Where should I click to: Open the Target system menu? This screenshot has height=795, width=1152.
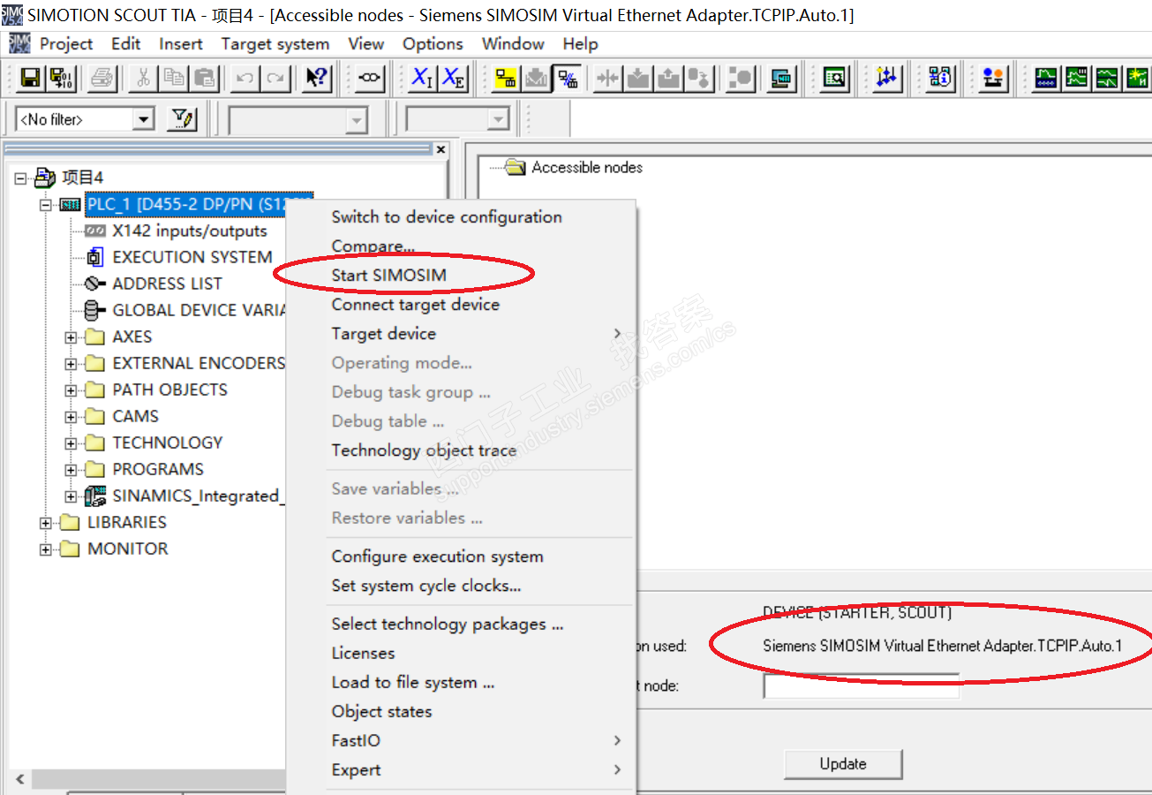(x=275, y=43)
